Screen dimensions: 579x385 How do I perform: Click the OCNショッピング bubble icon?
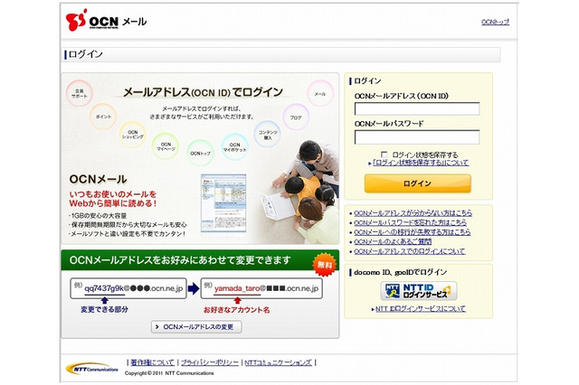pyautogui.click(x=133, y=135)
